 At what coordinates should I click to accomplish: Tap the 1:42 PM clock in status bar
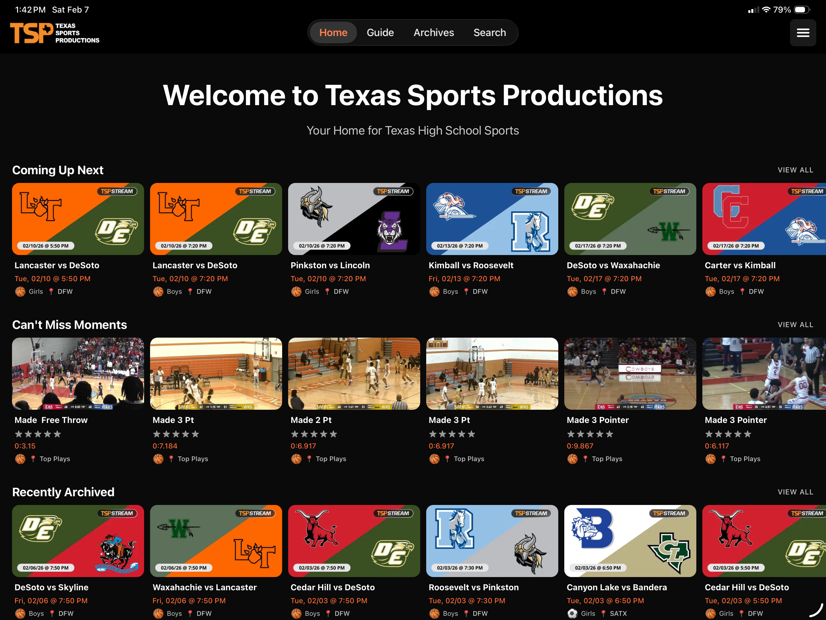click(30, 10)
